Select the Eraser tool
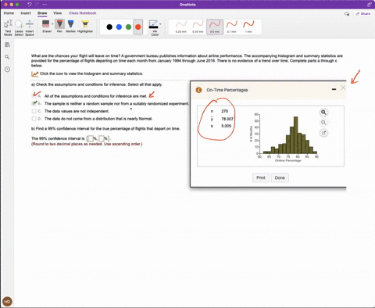The image size is (375, 308). [x=46, y=26]
